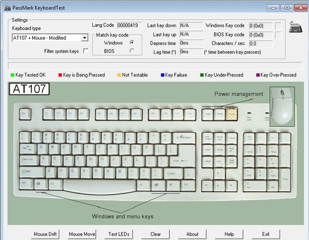
Task: Click the Delete key in the navigation cluster
Action: click(x=207, y=162)
